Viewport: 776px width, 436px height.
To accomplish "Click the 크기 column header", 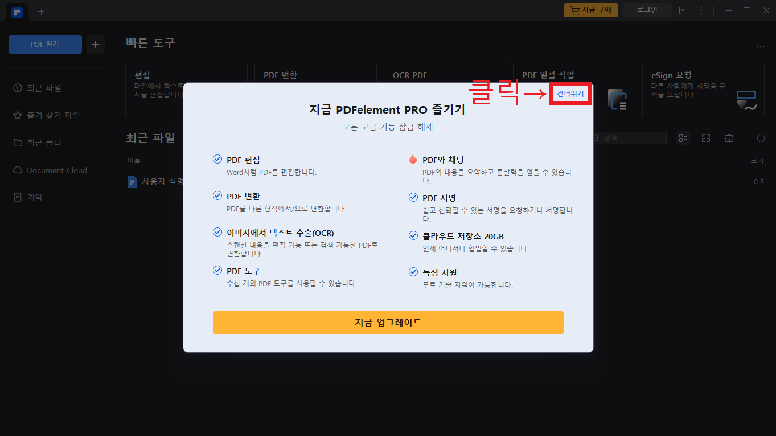I will (757, 161).
